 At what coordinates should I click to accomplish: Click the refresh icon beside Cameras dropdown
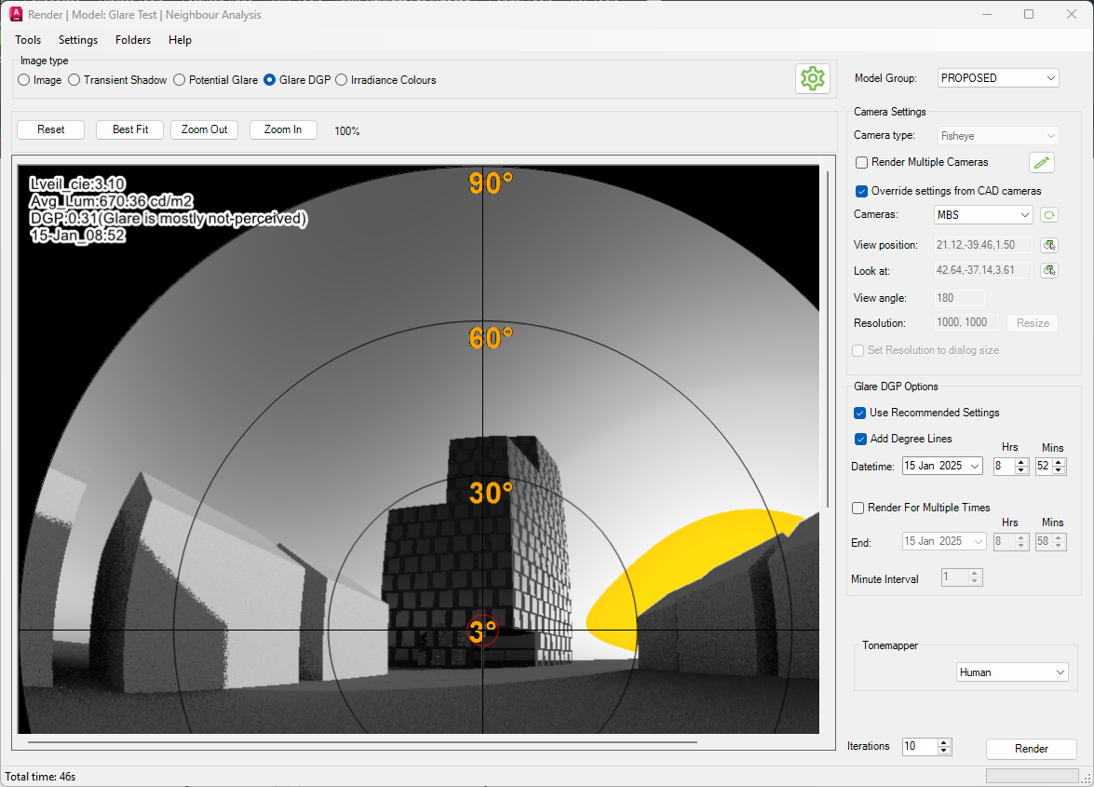pyautogui.click(x=1048, y=215)
